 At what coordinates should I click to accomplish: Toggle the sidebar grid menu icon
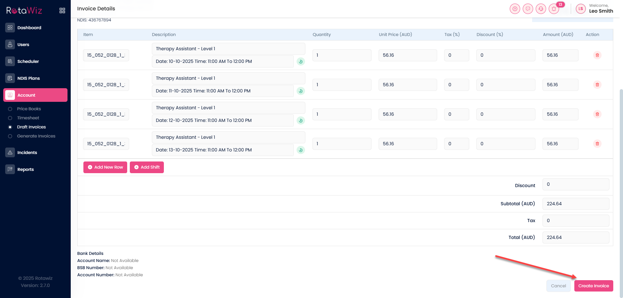pos(62,11)
